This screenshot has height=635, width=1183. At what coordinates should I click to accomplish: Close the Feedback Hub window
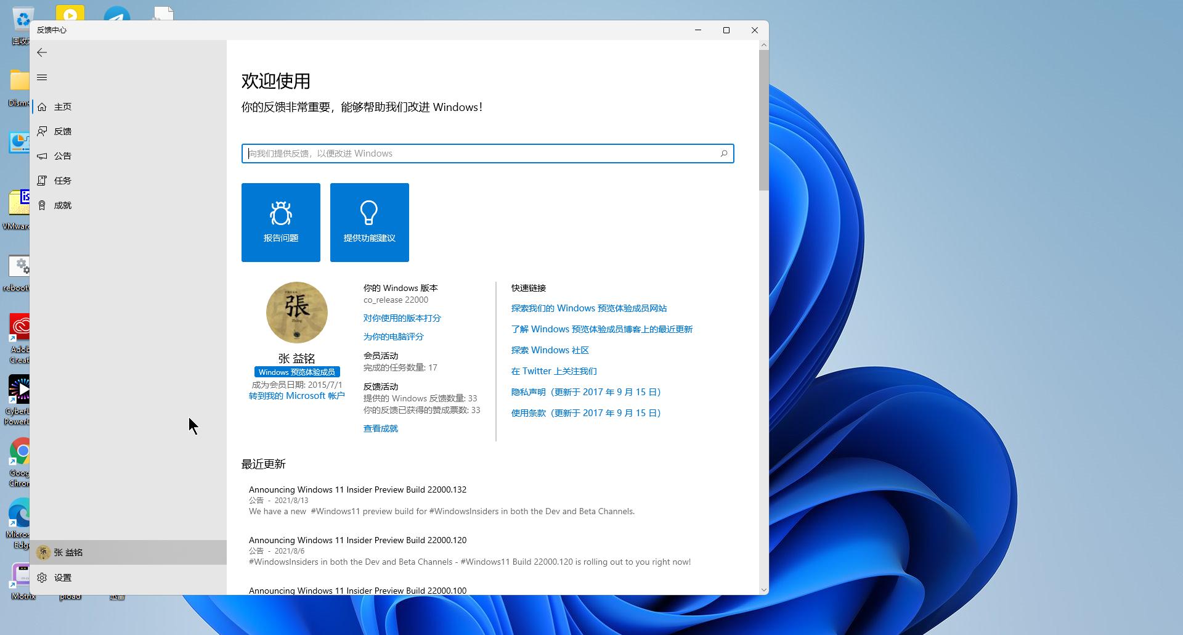coord(755,30)
